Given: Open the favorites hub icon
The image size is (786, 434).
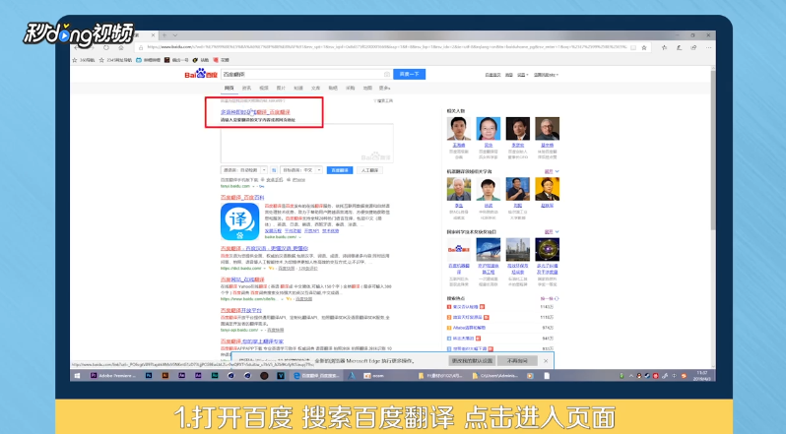Looking at the screenshot, I should [x=664, y=47].
